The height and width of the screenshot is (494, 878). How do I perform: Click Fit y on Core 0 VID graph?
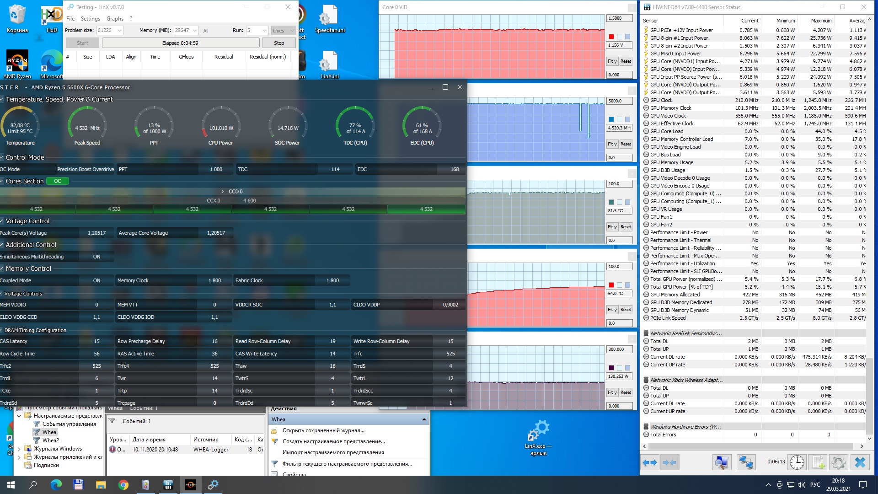pos(612,61)
